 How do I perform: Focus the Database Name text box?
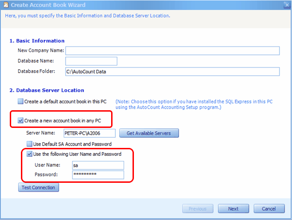coord(91,61)
